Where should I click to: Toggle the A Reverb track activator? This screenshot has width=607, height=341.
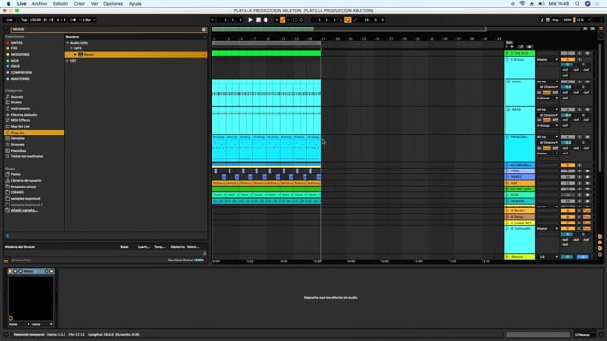[x=567, y=210]
